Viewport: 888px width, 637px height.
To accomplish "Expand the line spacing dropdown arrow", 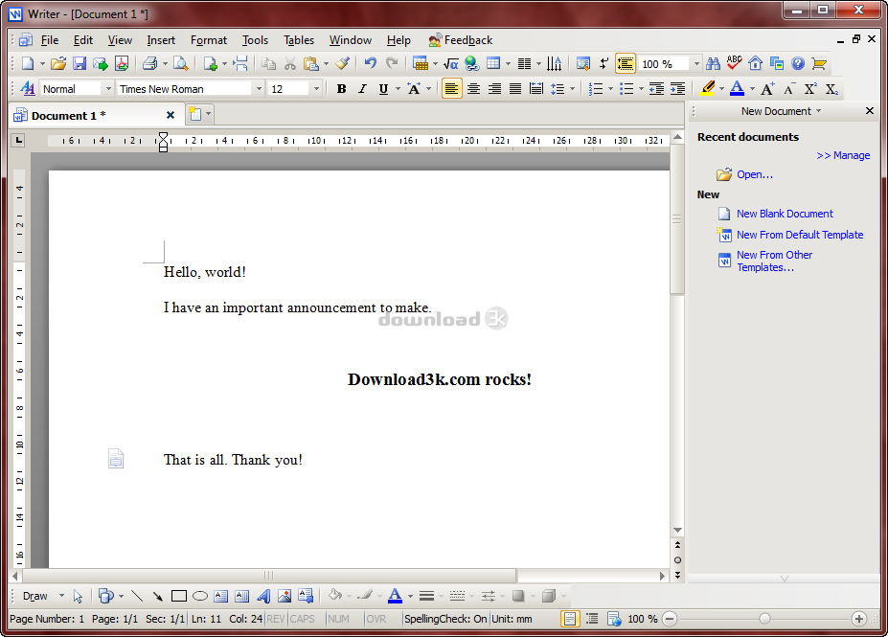I will point(573,89).
